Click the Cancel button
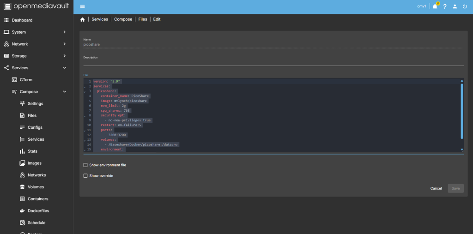Screen dimensions: 473x234 coord(436,188)
